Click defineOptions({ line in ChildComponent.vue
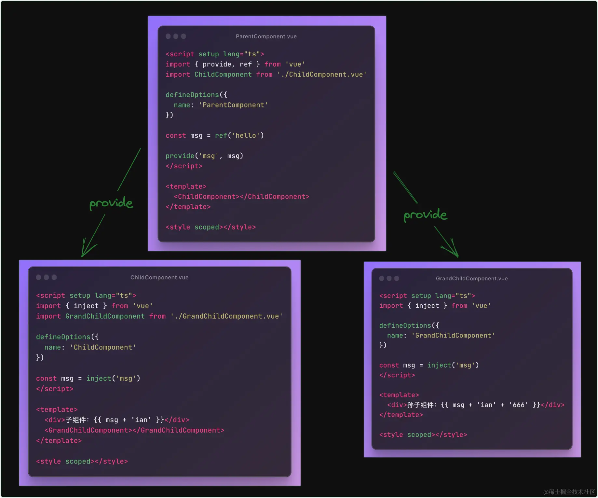 pos(67,337)
